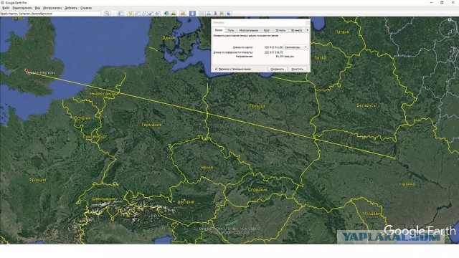Click the Литва map label
The height and width of the screenshot is (258, 459).
tap(320, 58)
